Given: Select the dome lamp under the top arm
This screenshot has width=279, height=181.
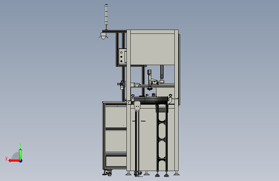Looking at the screenshot, I should click(x=103, y=36).
